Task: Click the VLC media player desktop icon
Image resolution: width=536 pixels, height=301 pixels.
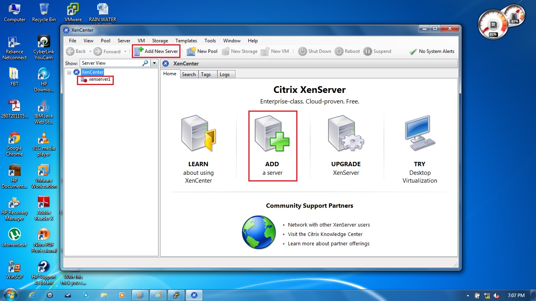Action: point(44,144)
